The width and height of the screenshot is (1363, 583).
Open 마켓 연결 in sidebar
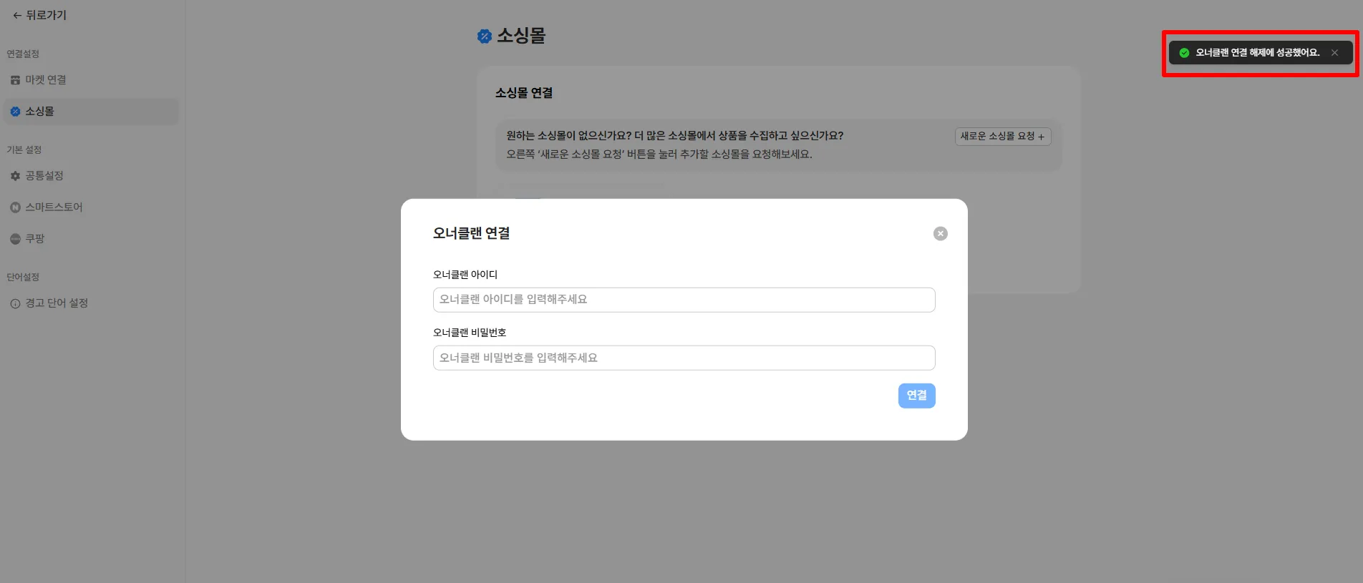pos(91,80)
